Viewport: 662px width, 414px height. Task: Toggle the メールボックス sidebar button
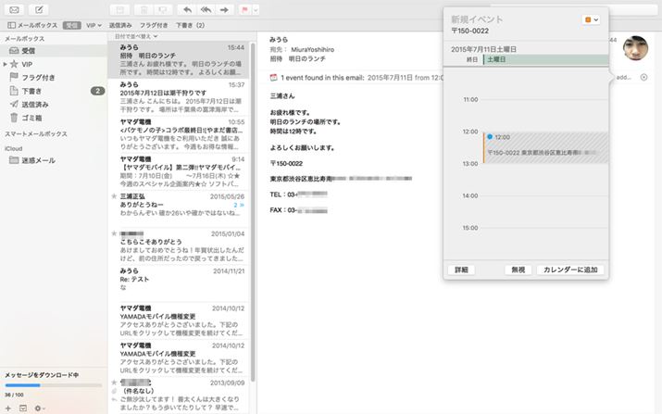coord(30,25)
